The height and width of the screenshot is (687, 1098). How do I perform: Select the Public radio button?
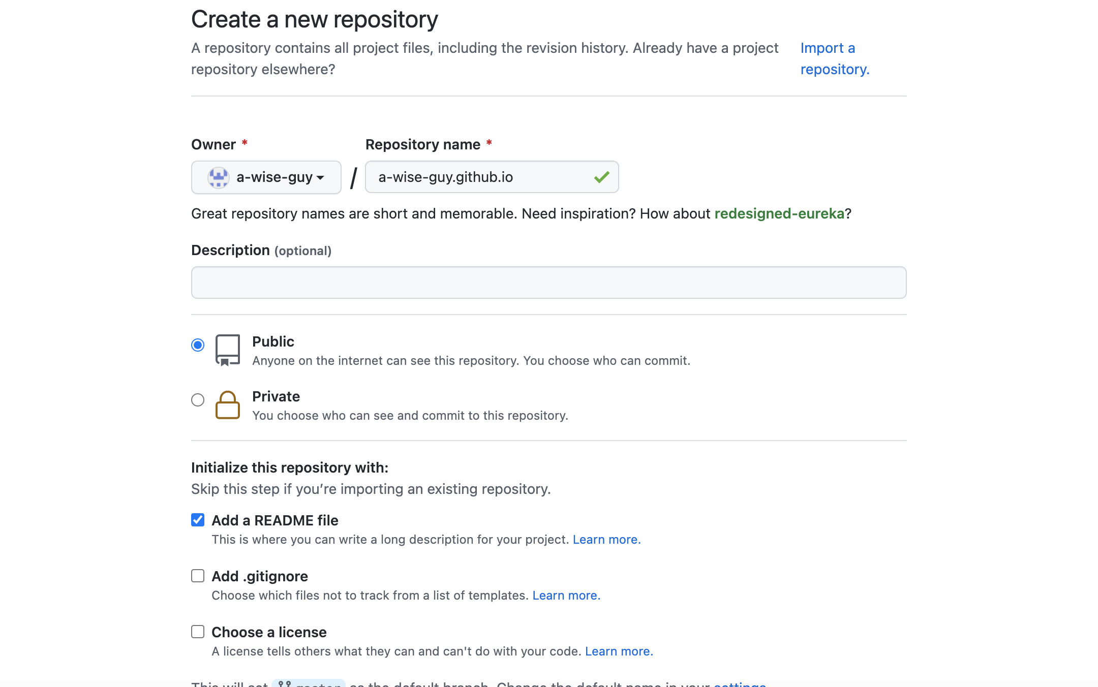point(198,345)
